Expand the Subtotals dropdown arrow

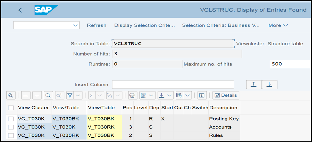pos(118,95)
